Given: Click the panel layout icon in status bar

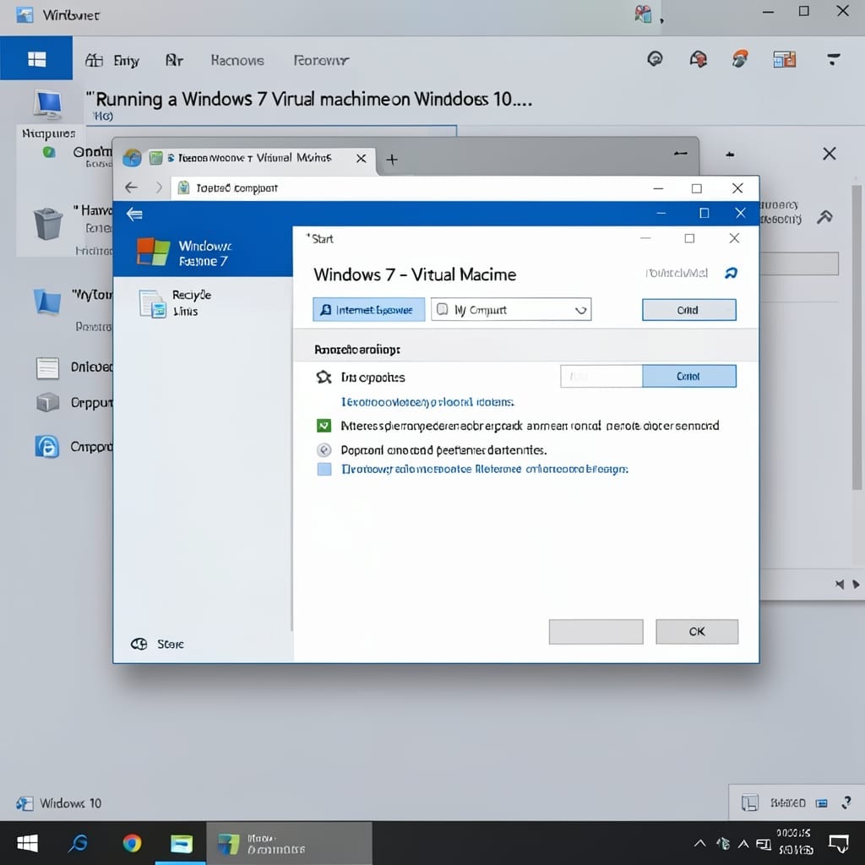Looking at the screenshot, I should point(750,803).
